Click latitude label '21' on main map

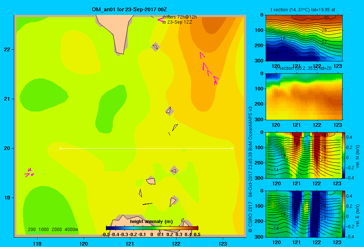pyautogui.click(x=7, y=99)
